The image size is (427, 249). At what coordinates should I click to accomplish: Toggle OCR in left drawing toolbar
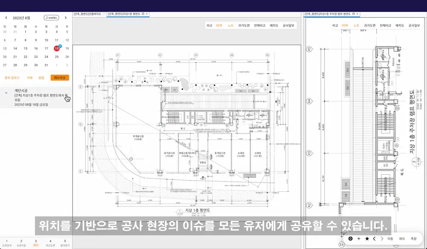(x=219, y=25)
